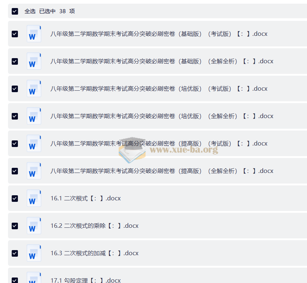Click Word icon of 16.3 二次根式的加减 file

click(34, 253)
